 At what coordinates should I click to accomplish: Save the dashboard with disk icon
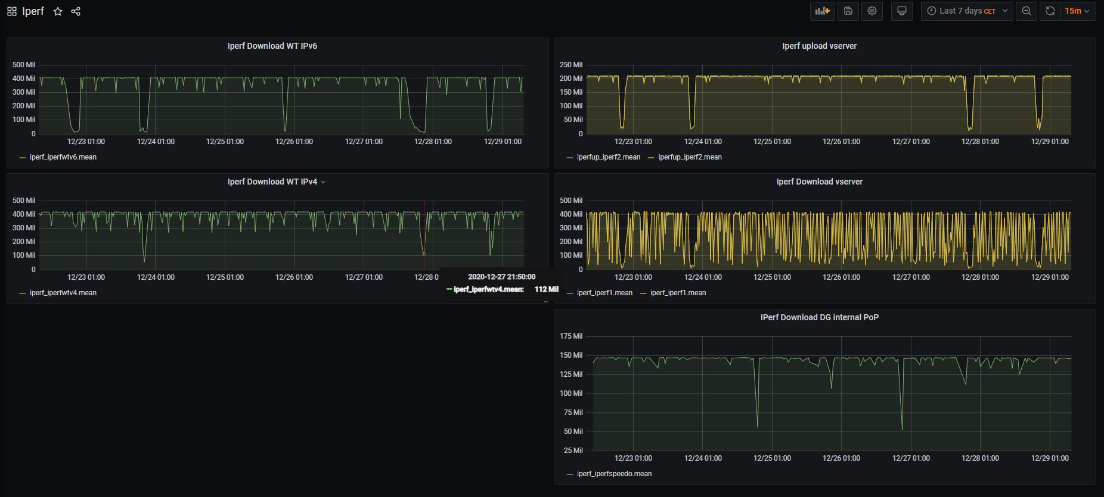(848, 11)
